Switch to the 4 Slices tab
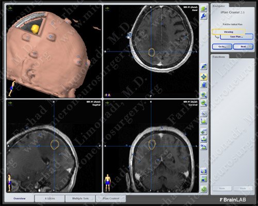This screenshot has height=206, width=258. click(50, 198)
